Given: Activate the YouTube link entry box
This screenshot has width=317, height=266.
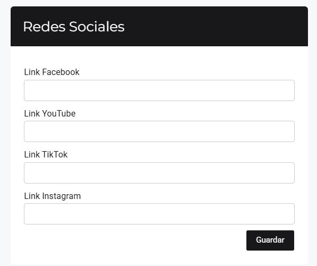Looking at the screenshot, I should [159, 131].
